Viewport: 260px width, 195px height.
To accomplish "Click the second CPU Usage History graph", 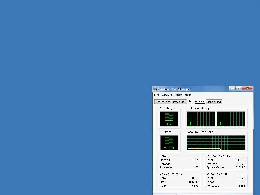I will tap(231, 119).
